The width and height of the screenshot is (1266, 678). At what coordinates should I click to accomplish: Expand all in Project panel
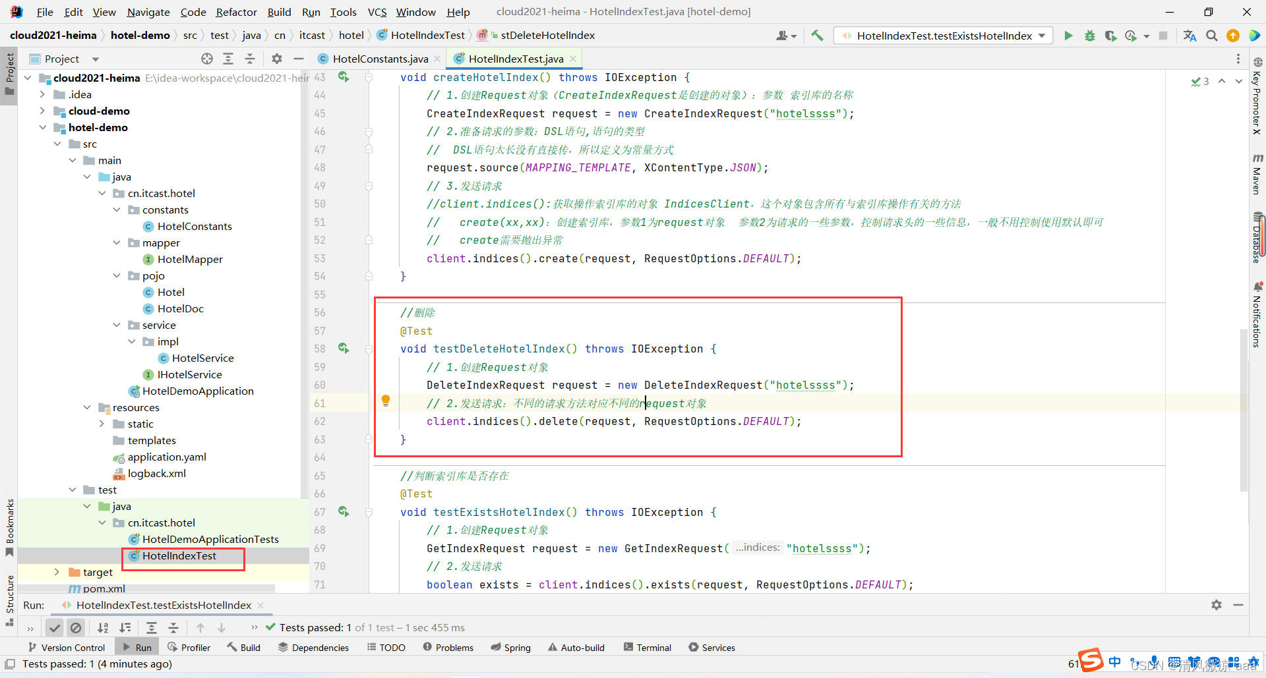228,59
